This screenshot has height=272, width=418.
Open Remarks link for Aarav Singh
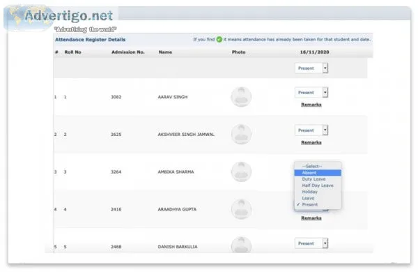pos(311,105)
